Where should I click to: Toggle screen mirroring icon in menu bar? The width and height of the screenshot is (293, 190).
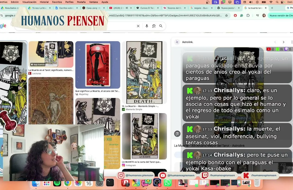tap(237, 2)
